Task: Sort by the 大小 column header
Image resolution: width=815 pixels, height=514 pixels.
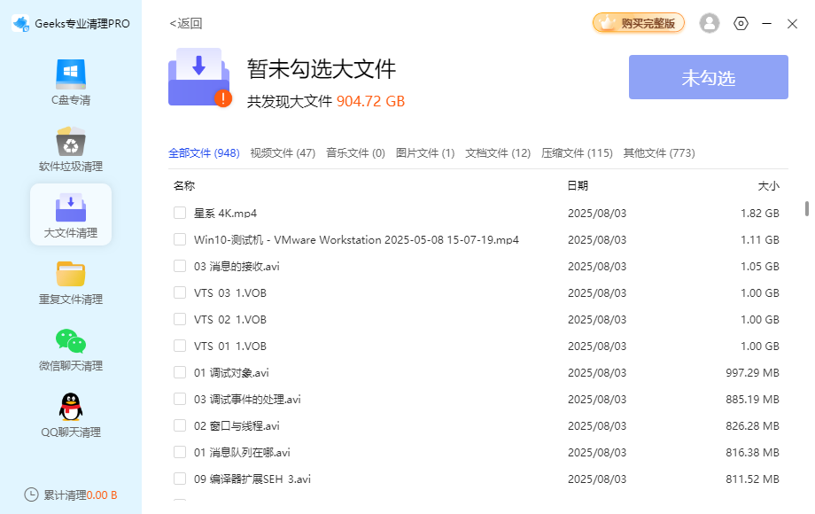Action: [768, 185]
